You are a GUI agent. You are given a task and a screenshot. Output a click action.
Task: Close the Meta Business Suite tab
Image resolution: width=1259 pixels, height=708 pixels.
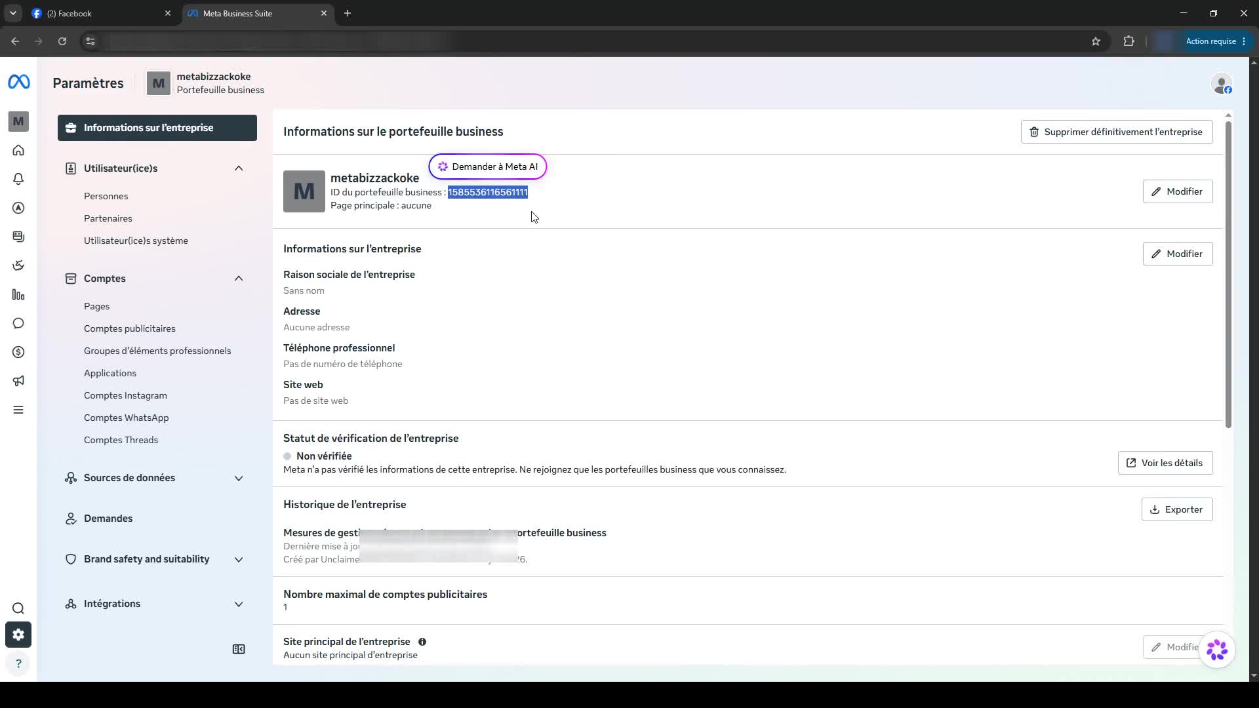coord(323,13)
